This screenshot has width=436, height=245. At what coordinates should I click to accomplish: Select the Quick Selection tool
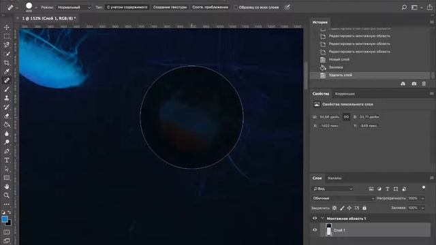7,54
